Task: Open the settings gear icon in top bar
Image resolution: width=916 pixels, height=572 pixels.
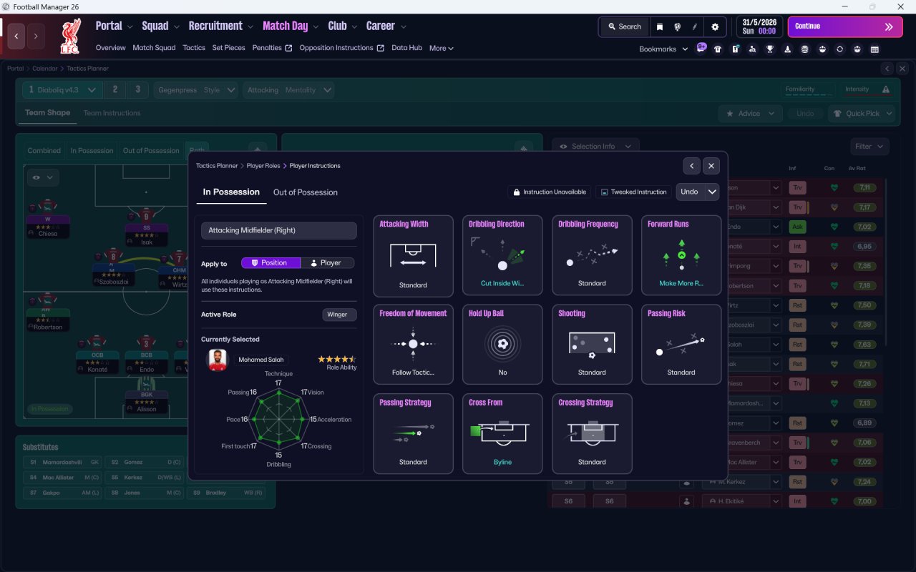Action: click(x=715, y=26)
